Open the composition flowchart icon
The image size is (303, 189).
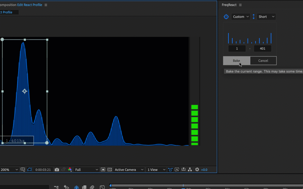coord(190,170)
